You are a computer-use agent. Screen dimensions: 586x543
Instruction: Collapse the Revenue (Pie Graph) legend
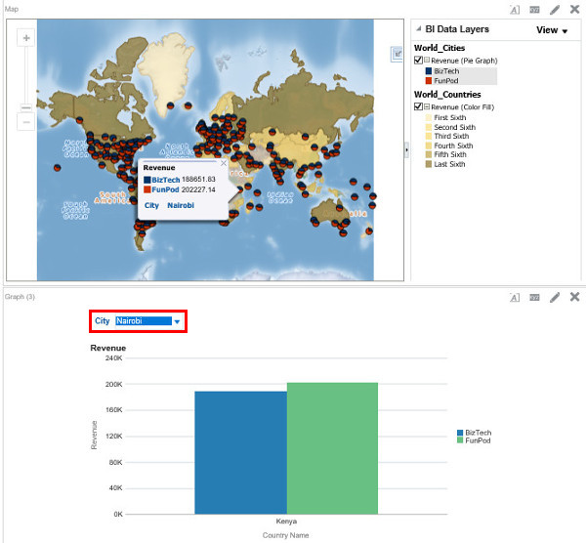pyautogui.click(x=427, y=60)
